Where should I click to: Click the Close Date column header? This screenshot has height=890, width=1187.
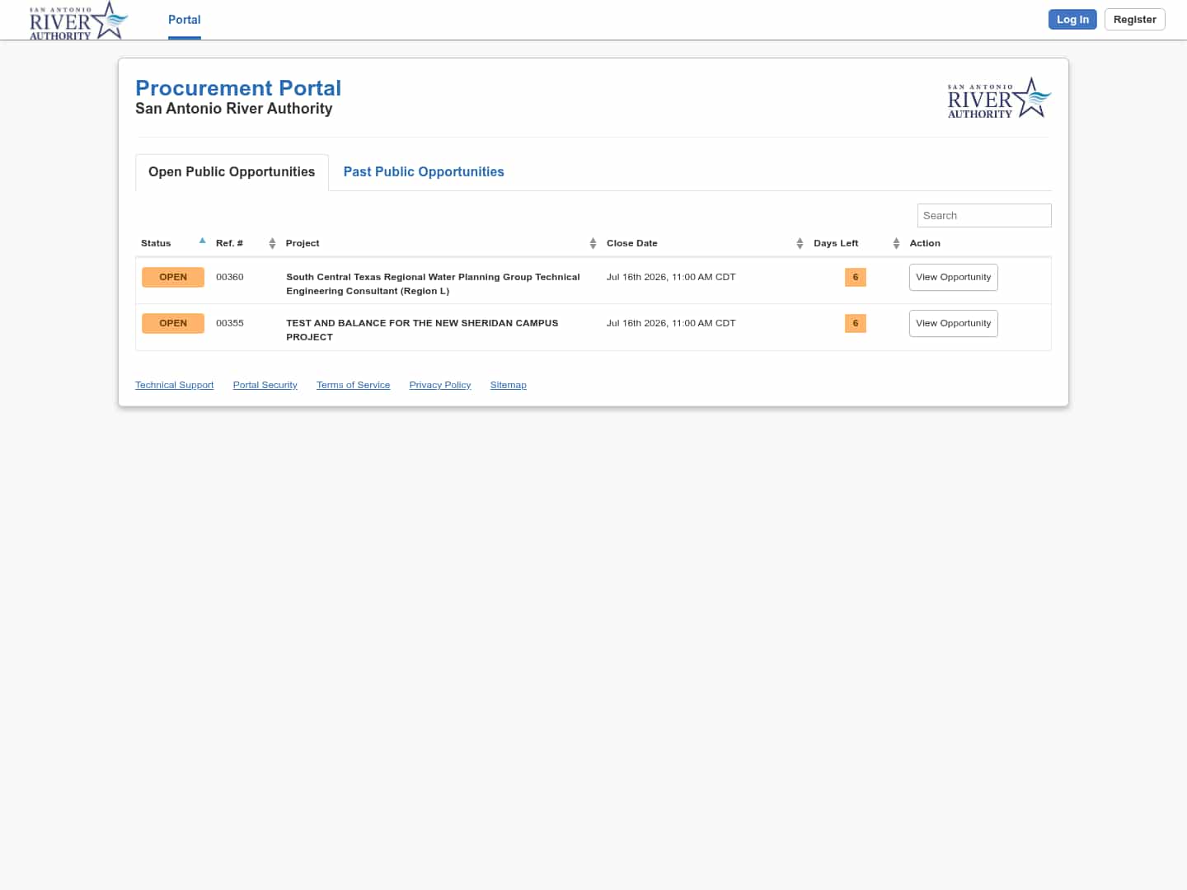[632, 243]
